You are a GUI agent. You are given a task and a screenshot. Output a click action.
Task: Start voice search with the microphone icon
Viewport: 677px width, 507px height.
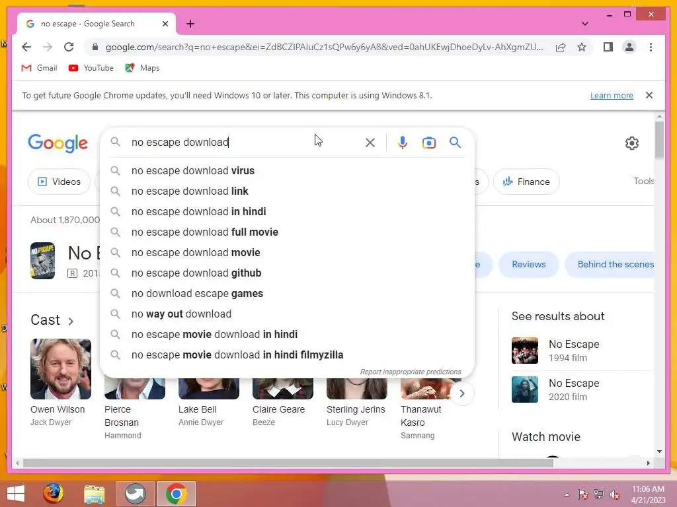pyautogui.click(x=403, y=143)
